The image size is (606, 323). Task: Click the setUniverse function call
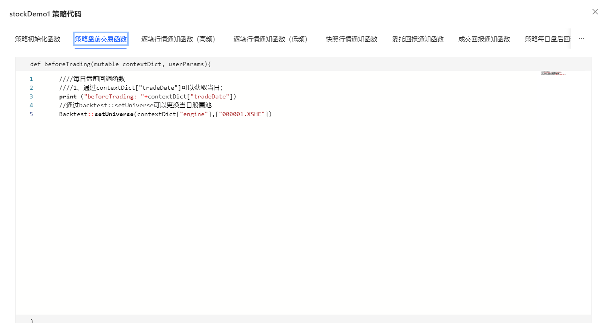pos(114,114)
